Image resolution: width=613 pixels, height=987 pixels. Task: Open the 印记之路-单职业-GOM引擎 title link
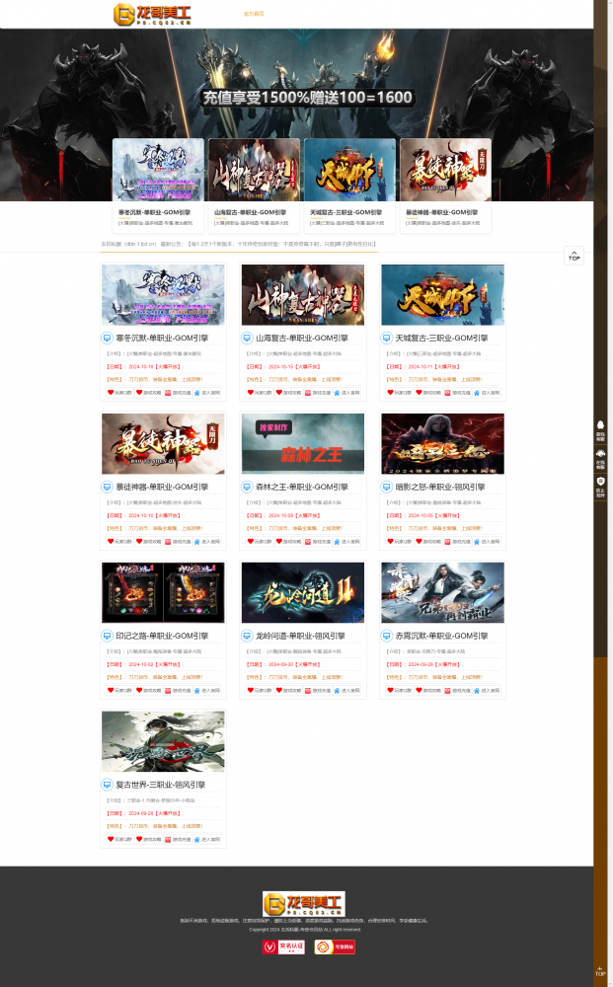162,636
